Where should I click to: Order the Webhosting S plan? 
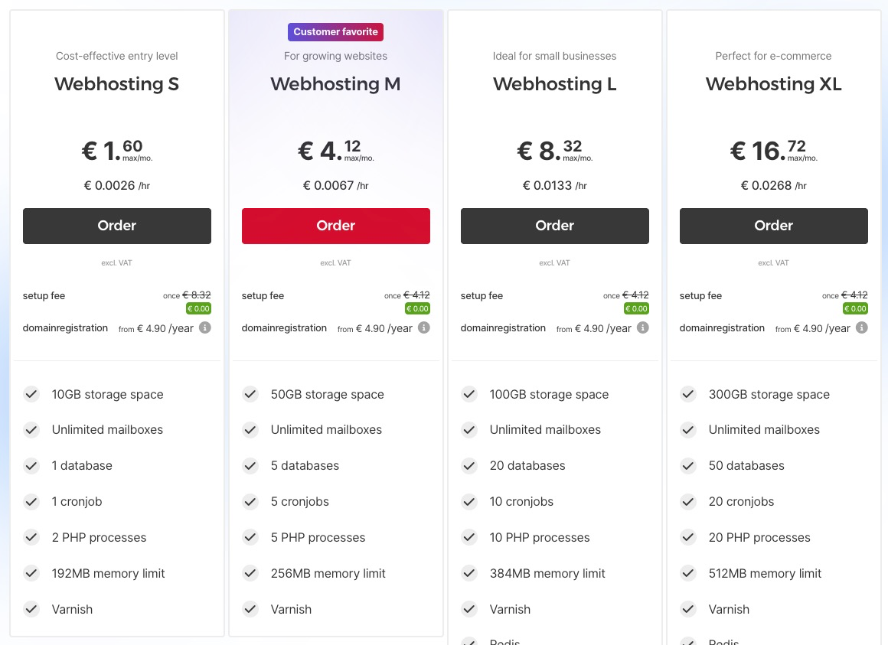tap(117, 226)
